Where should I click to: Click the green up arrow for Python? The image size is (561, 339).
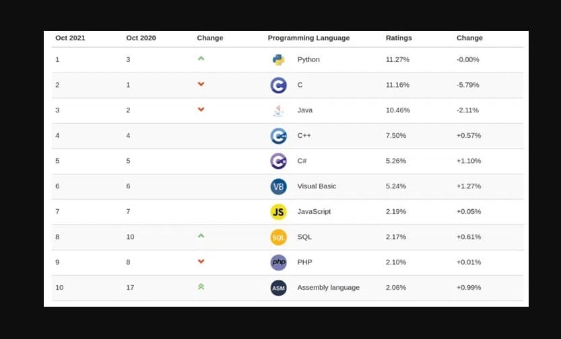[x=201, y=59]
